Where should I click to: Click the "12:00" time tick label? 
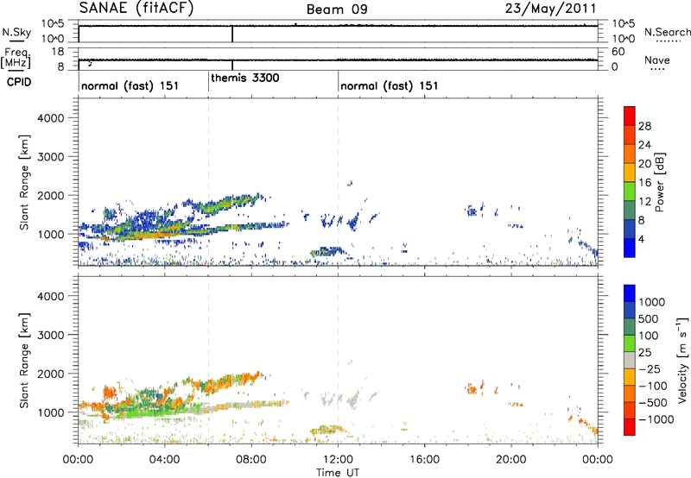coord(338,460)
